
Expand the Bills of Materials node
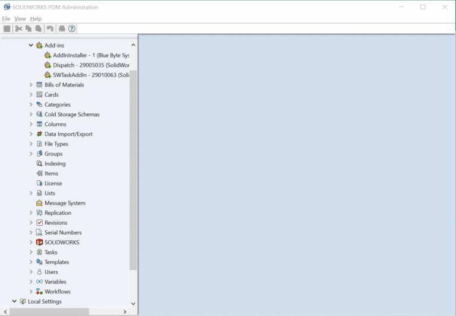click(x=31, y=85)
